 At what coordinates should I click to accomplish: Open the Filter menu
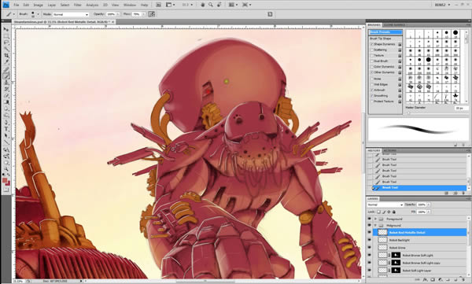(77, 6)
